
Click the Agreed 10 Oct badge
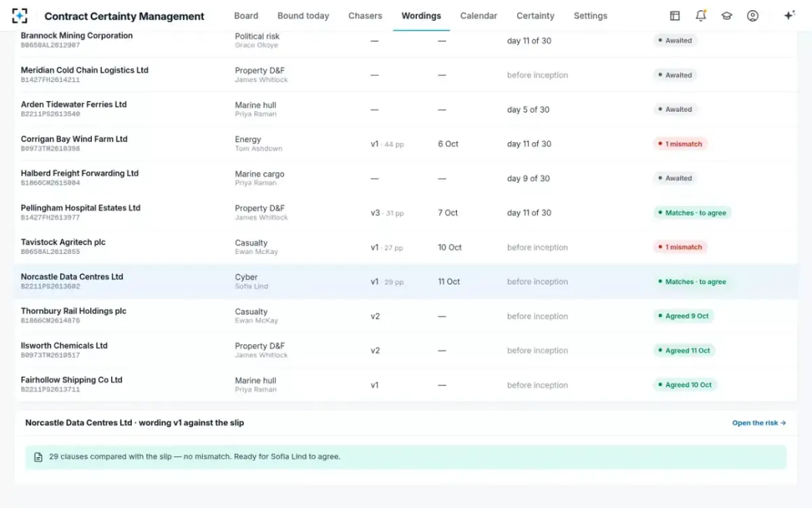(x=685, y=385)
